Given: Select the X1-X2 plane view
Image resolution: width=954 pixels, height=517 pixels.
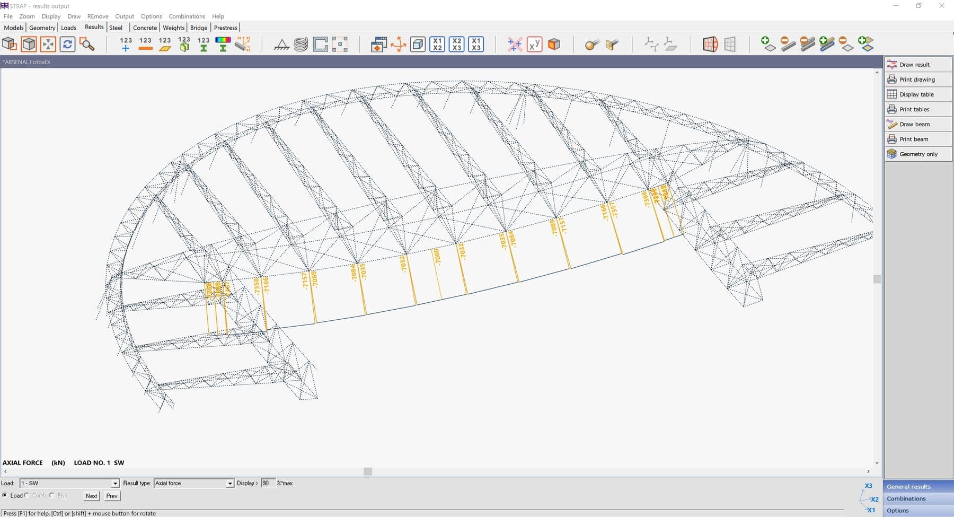Looking at the screenshot, I should click(437, 44).
